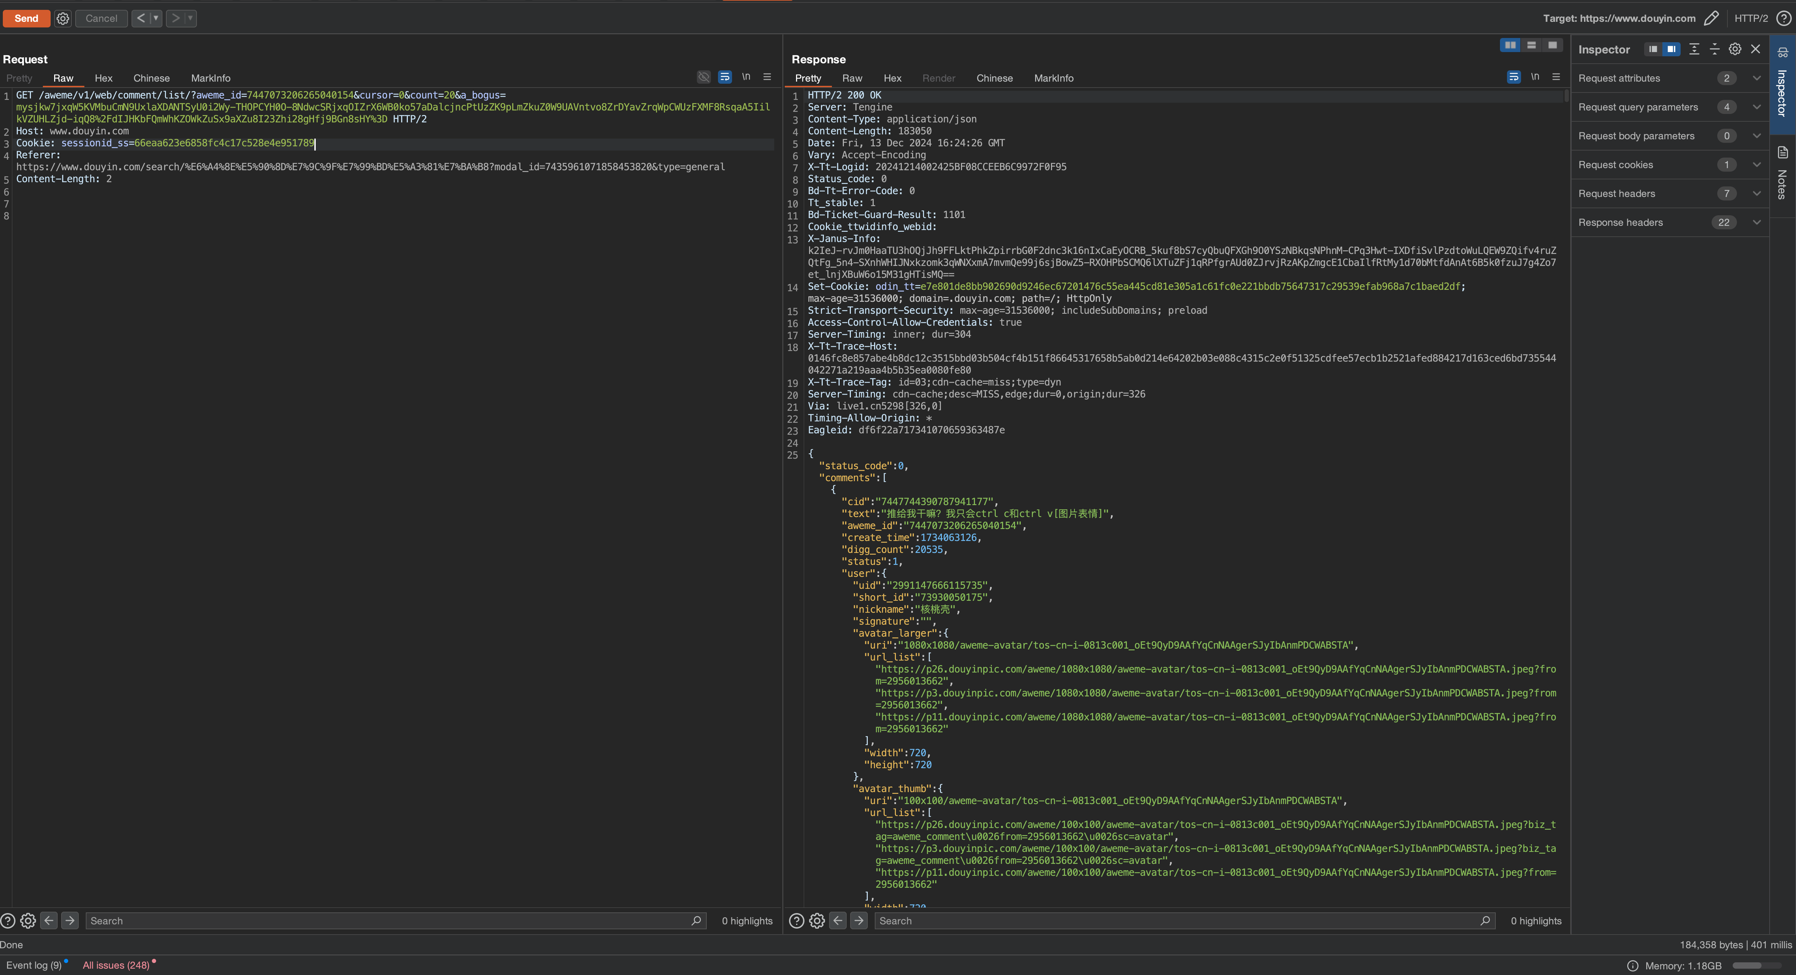Click response search help icon
This screenshot has height=975, width=1796.
point(796,920)
